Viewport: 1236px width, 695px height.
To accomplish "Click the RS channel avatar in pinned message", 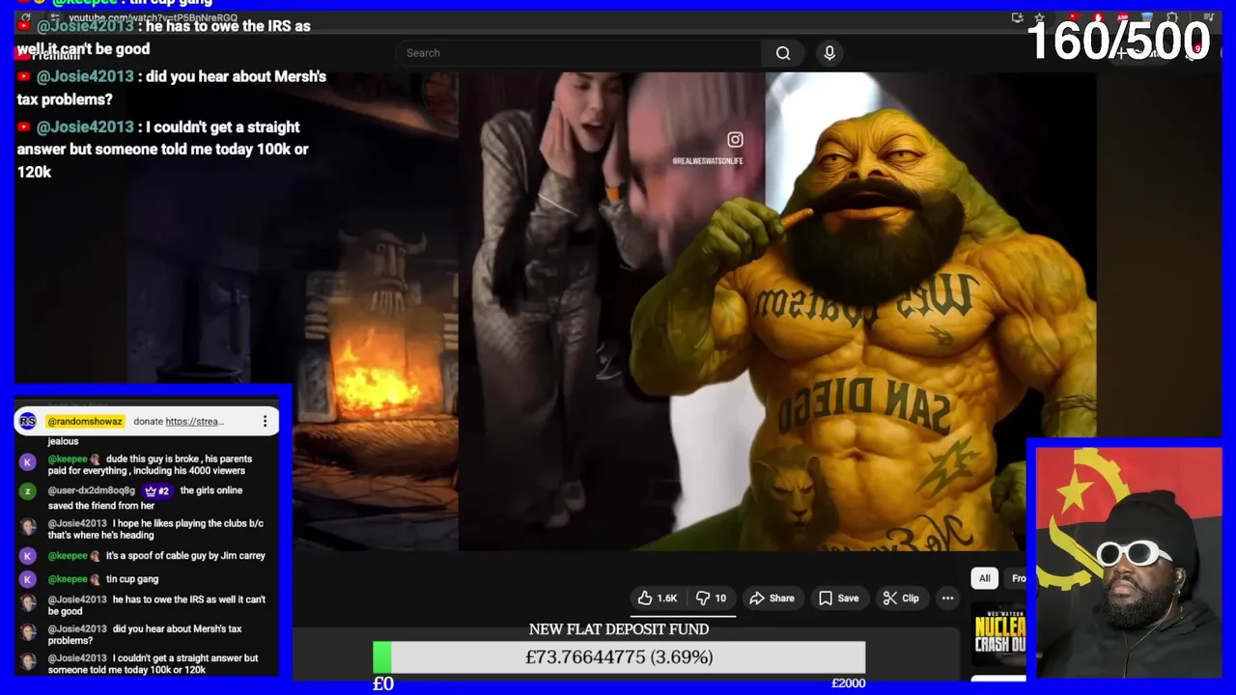I will [x=28, y=421].
